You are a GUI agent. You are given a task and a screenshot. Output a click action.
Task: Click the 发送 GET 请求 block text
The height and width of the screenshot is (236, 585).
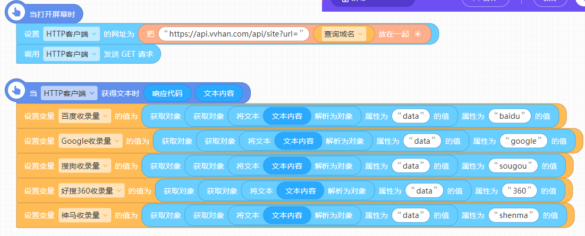[x=129, y=54]
